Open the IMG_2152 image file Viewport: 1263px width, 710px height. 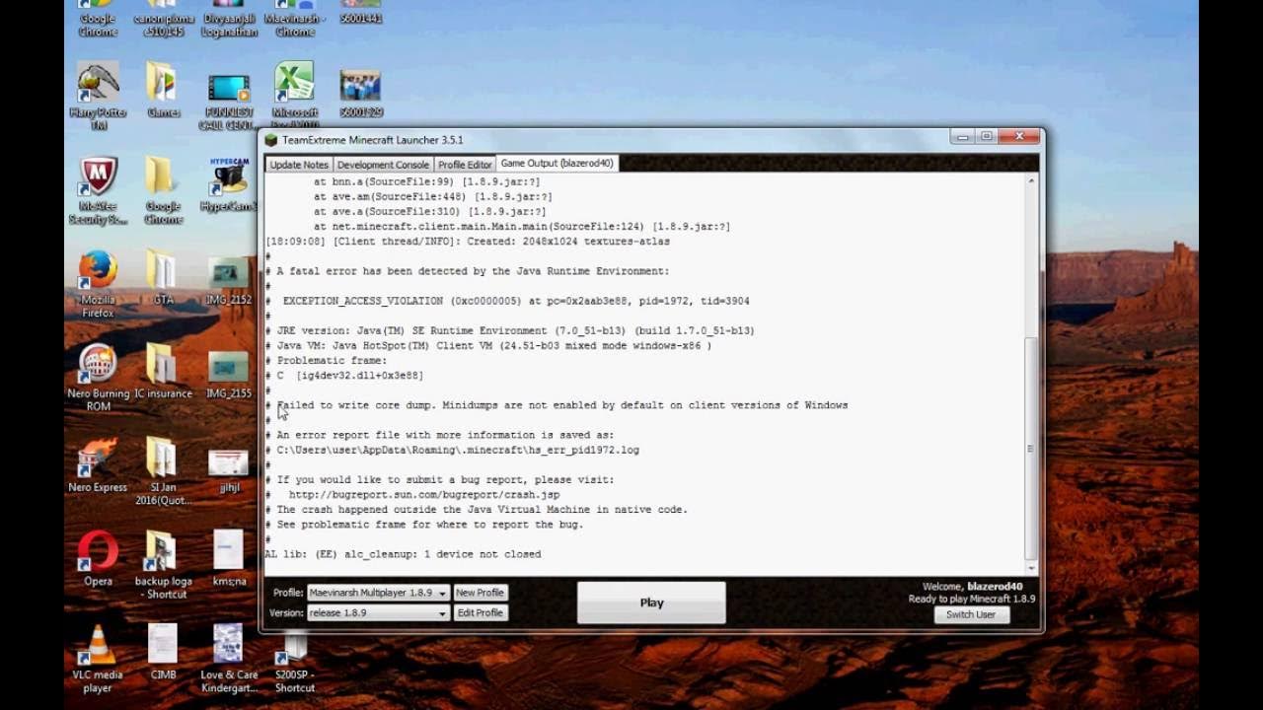228,282
